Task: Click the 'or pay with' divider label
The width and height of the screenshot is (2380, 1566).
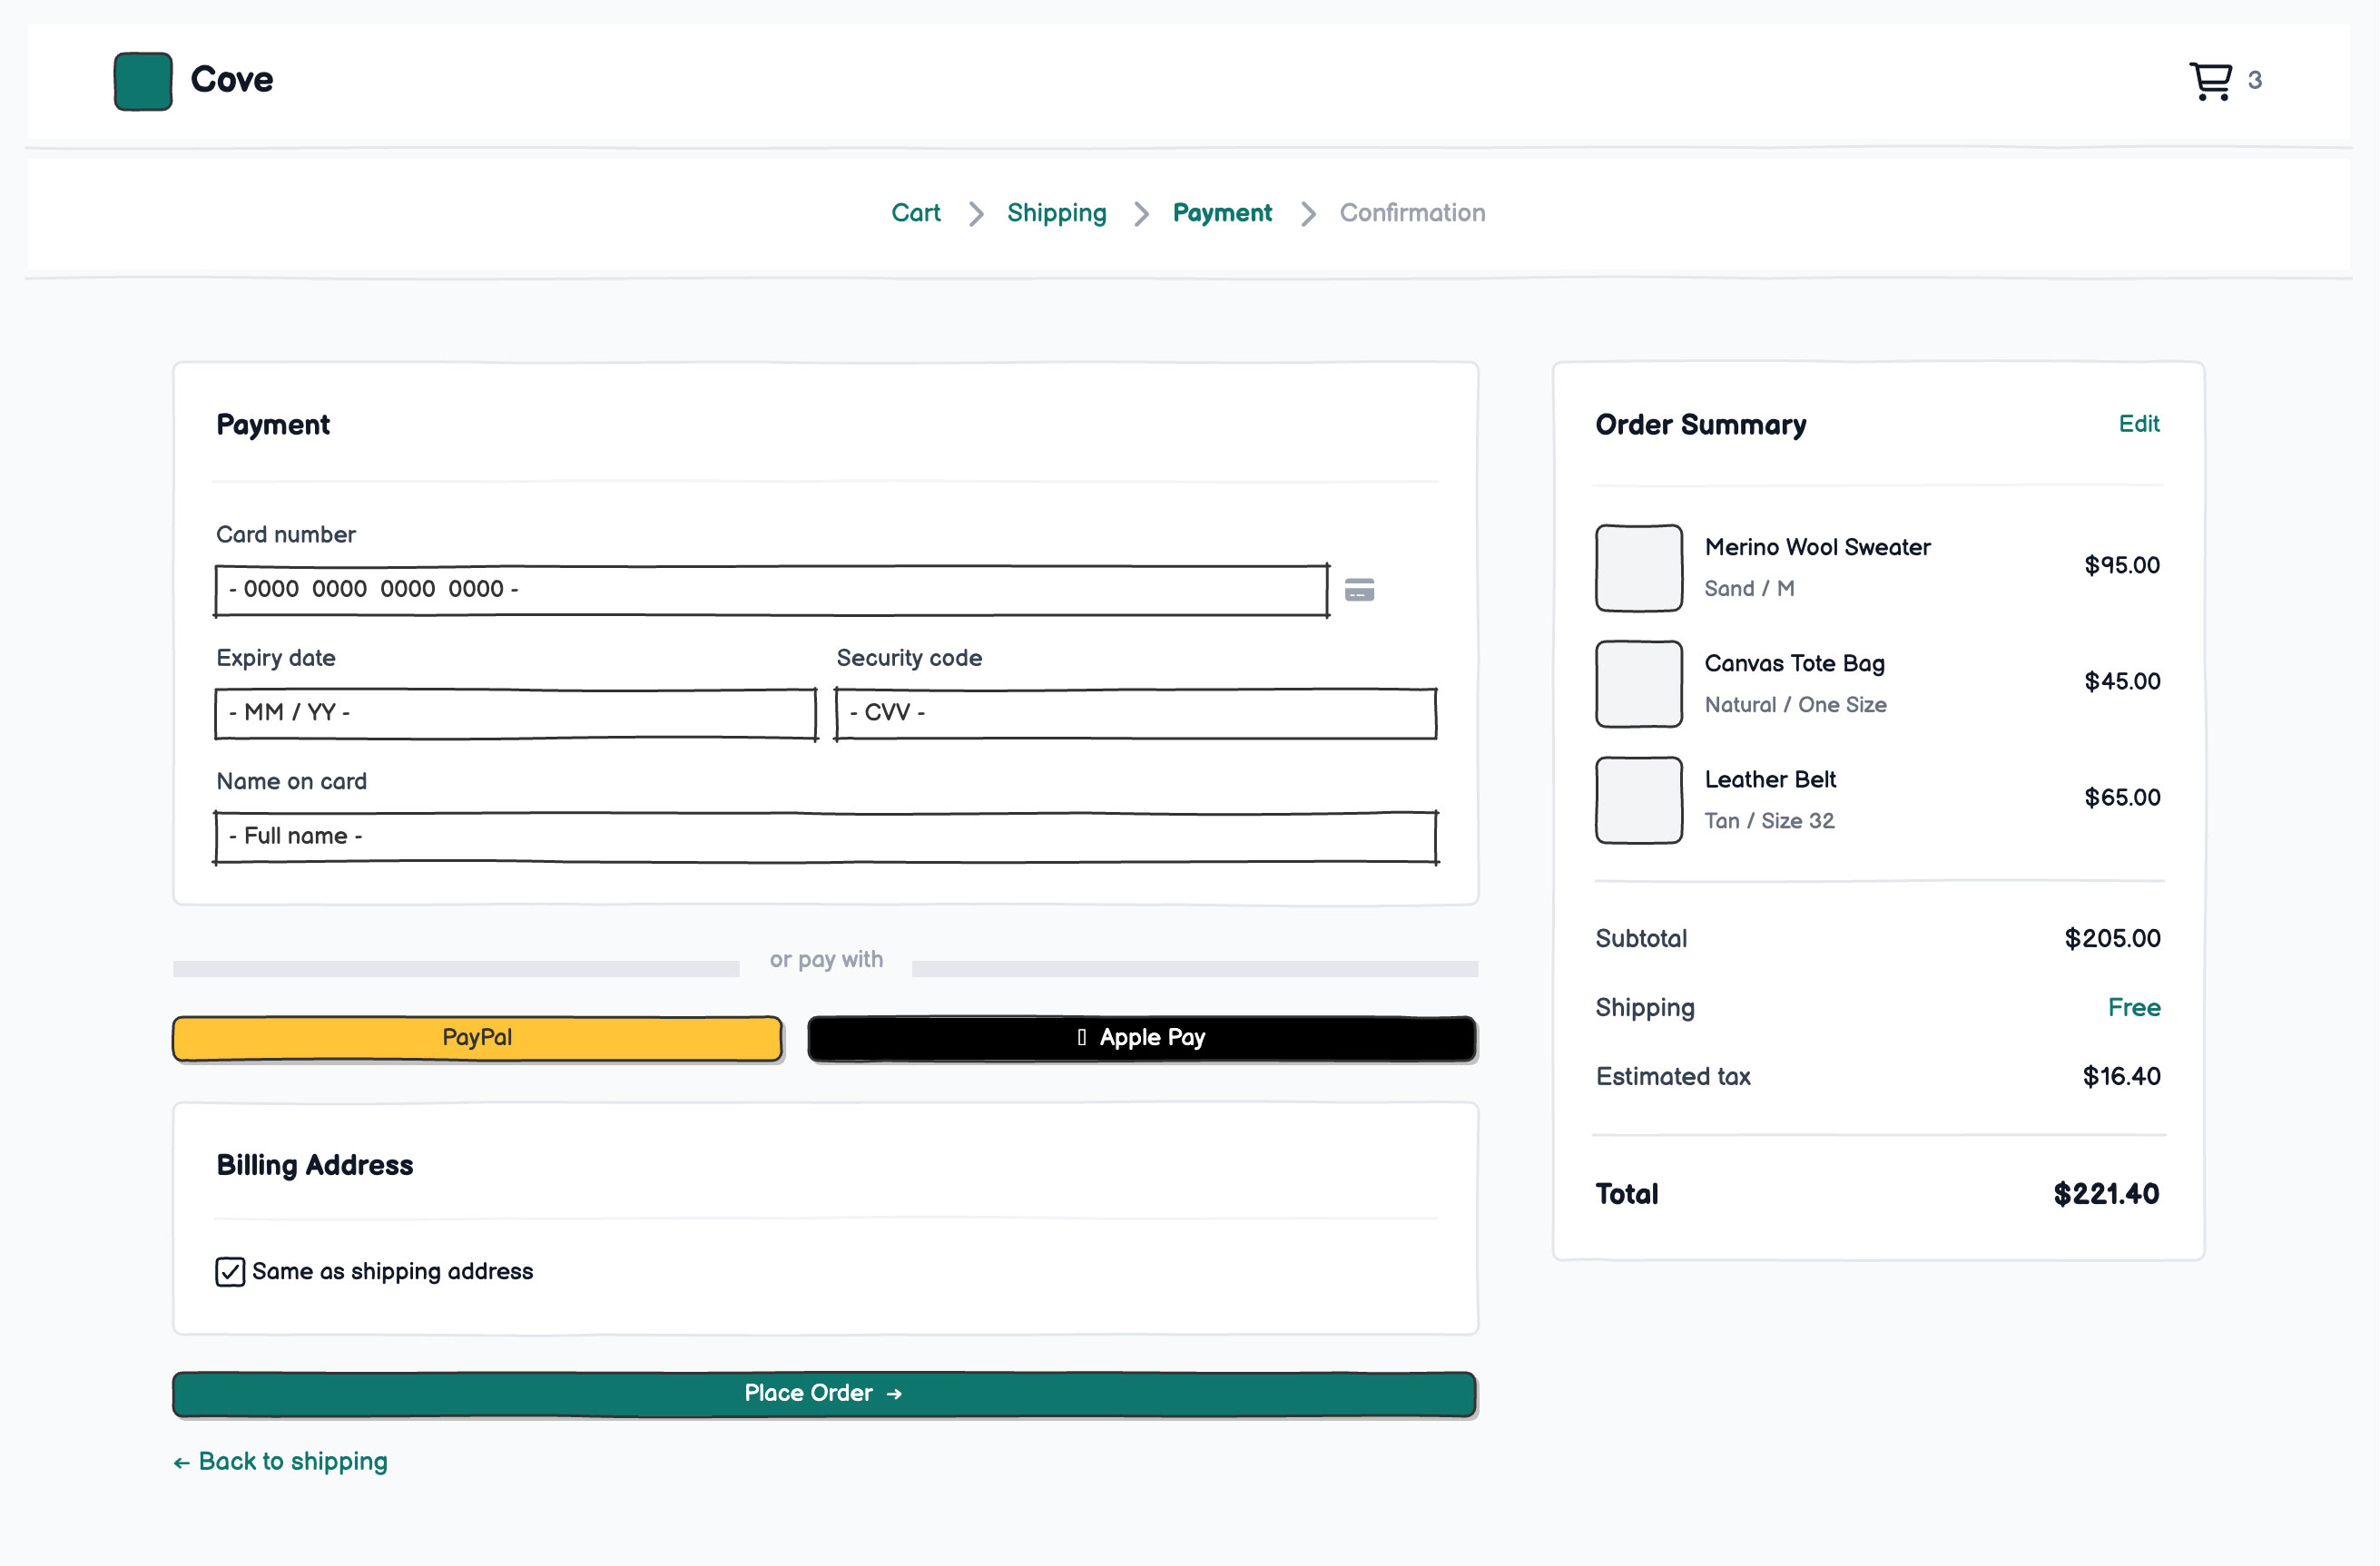Action: point(826,961)
